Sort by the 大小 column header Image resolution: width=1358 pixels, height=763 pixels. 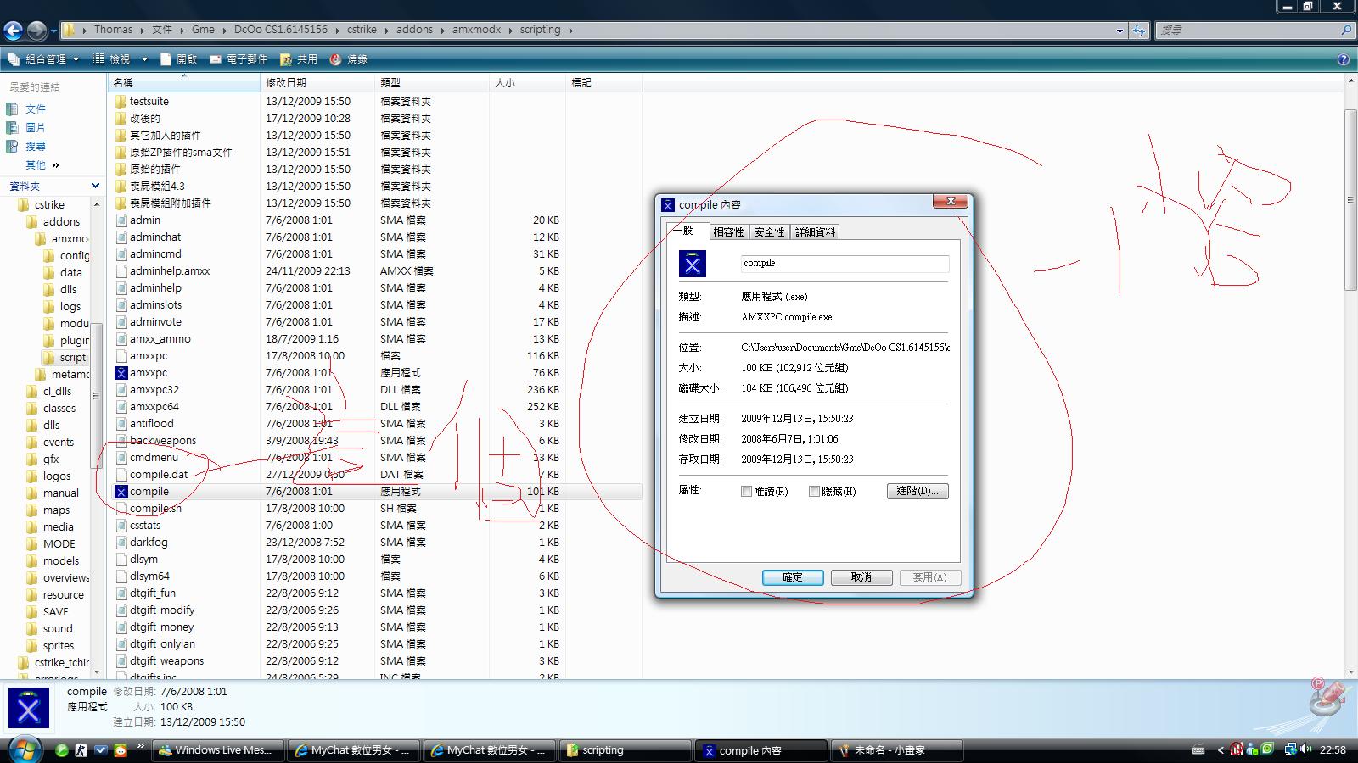click(x=527, y=82)
